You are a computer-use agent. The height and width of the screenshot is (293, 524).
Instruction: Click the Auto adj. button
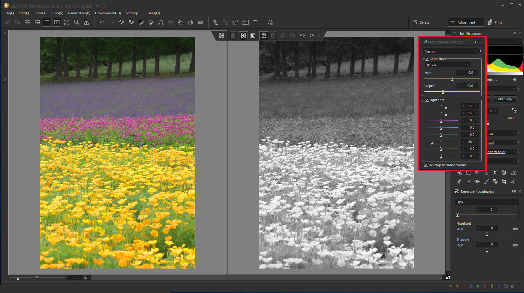[505, 99]
